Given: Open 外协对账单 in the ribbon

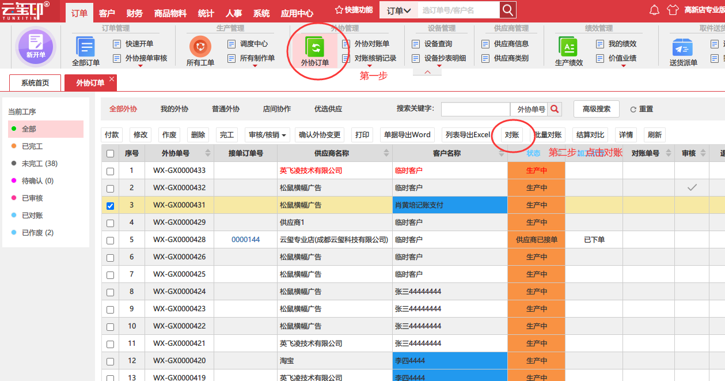Looking at the screenshot, I should (366, 44).
